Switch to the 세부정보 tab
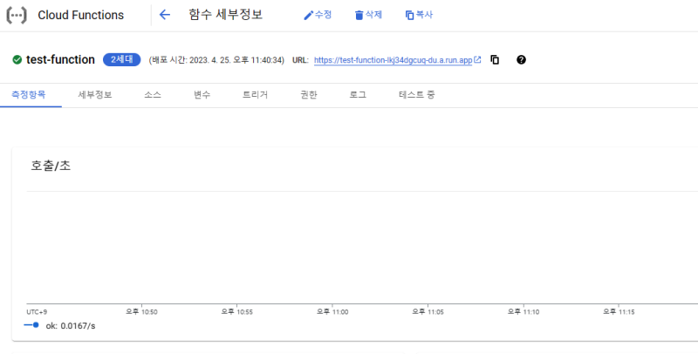Viewport: 698px width, 354px height. coord(94,94)
